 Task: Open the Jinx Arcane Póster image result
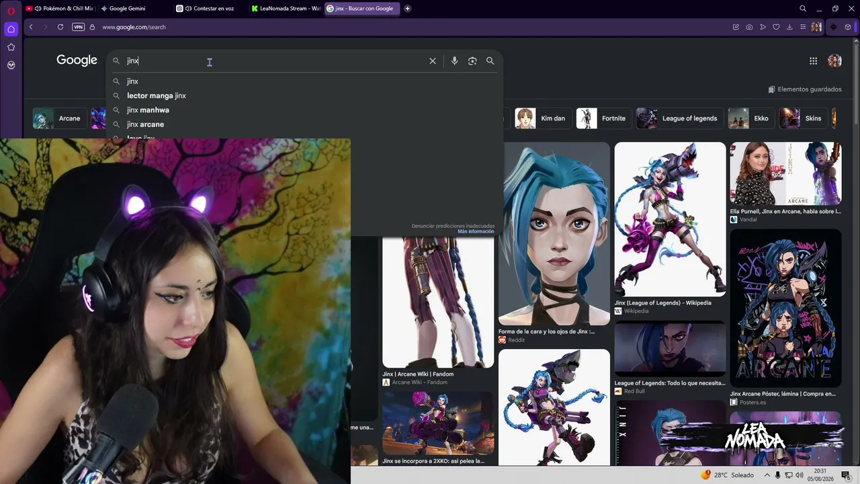pos(785,309)
